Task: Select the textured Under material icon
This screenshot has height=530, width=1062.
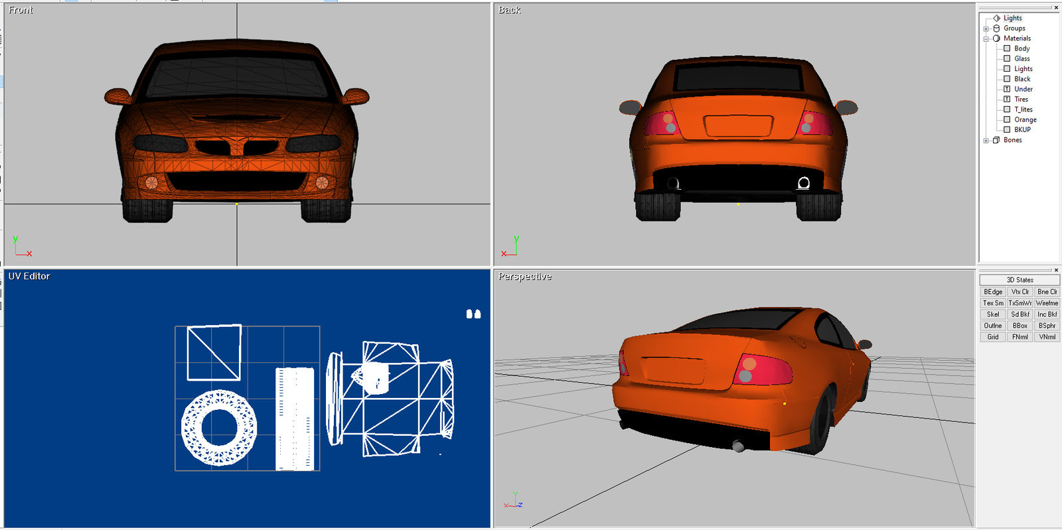Action: pos(1007,89)
